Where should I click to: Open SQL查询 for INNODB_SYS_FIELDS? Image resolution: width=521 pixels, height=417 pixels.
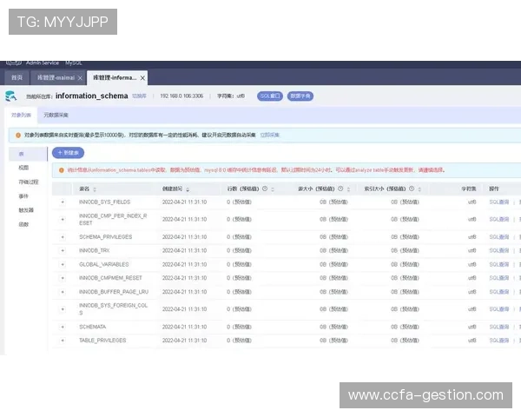pos(499,202)
